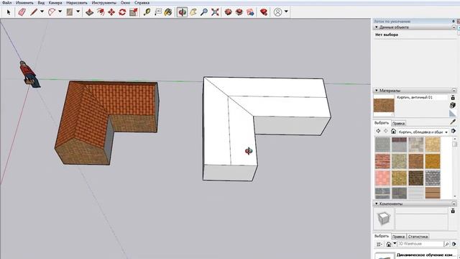This screenshot has width=460, height=259.
Task: Select the Zoom magnifier tool
Action: (204, 12)
